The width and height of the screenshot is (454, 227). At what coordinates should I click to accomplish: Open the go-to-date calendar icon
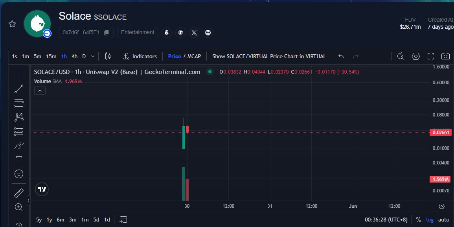coord(123,220)
